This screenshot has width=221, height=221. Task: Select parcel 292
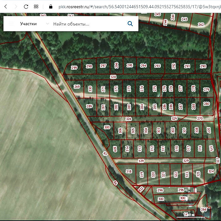[174, 66]
